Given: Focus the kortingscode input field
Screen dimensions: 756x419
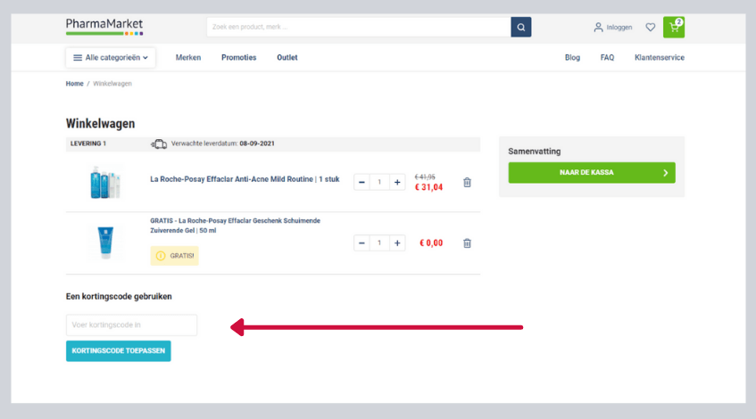Looking at the screenshot, I should click(x=131, y=325).
